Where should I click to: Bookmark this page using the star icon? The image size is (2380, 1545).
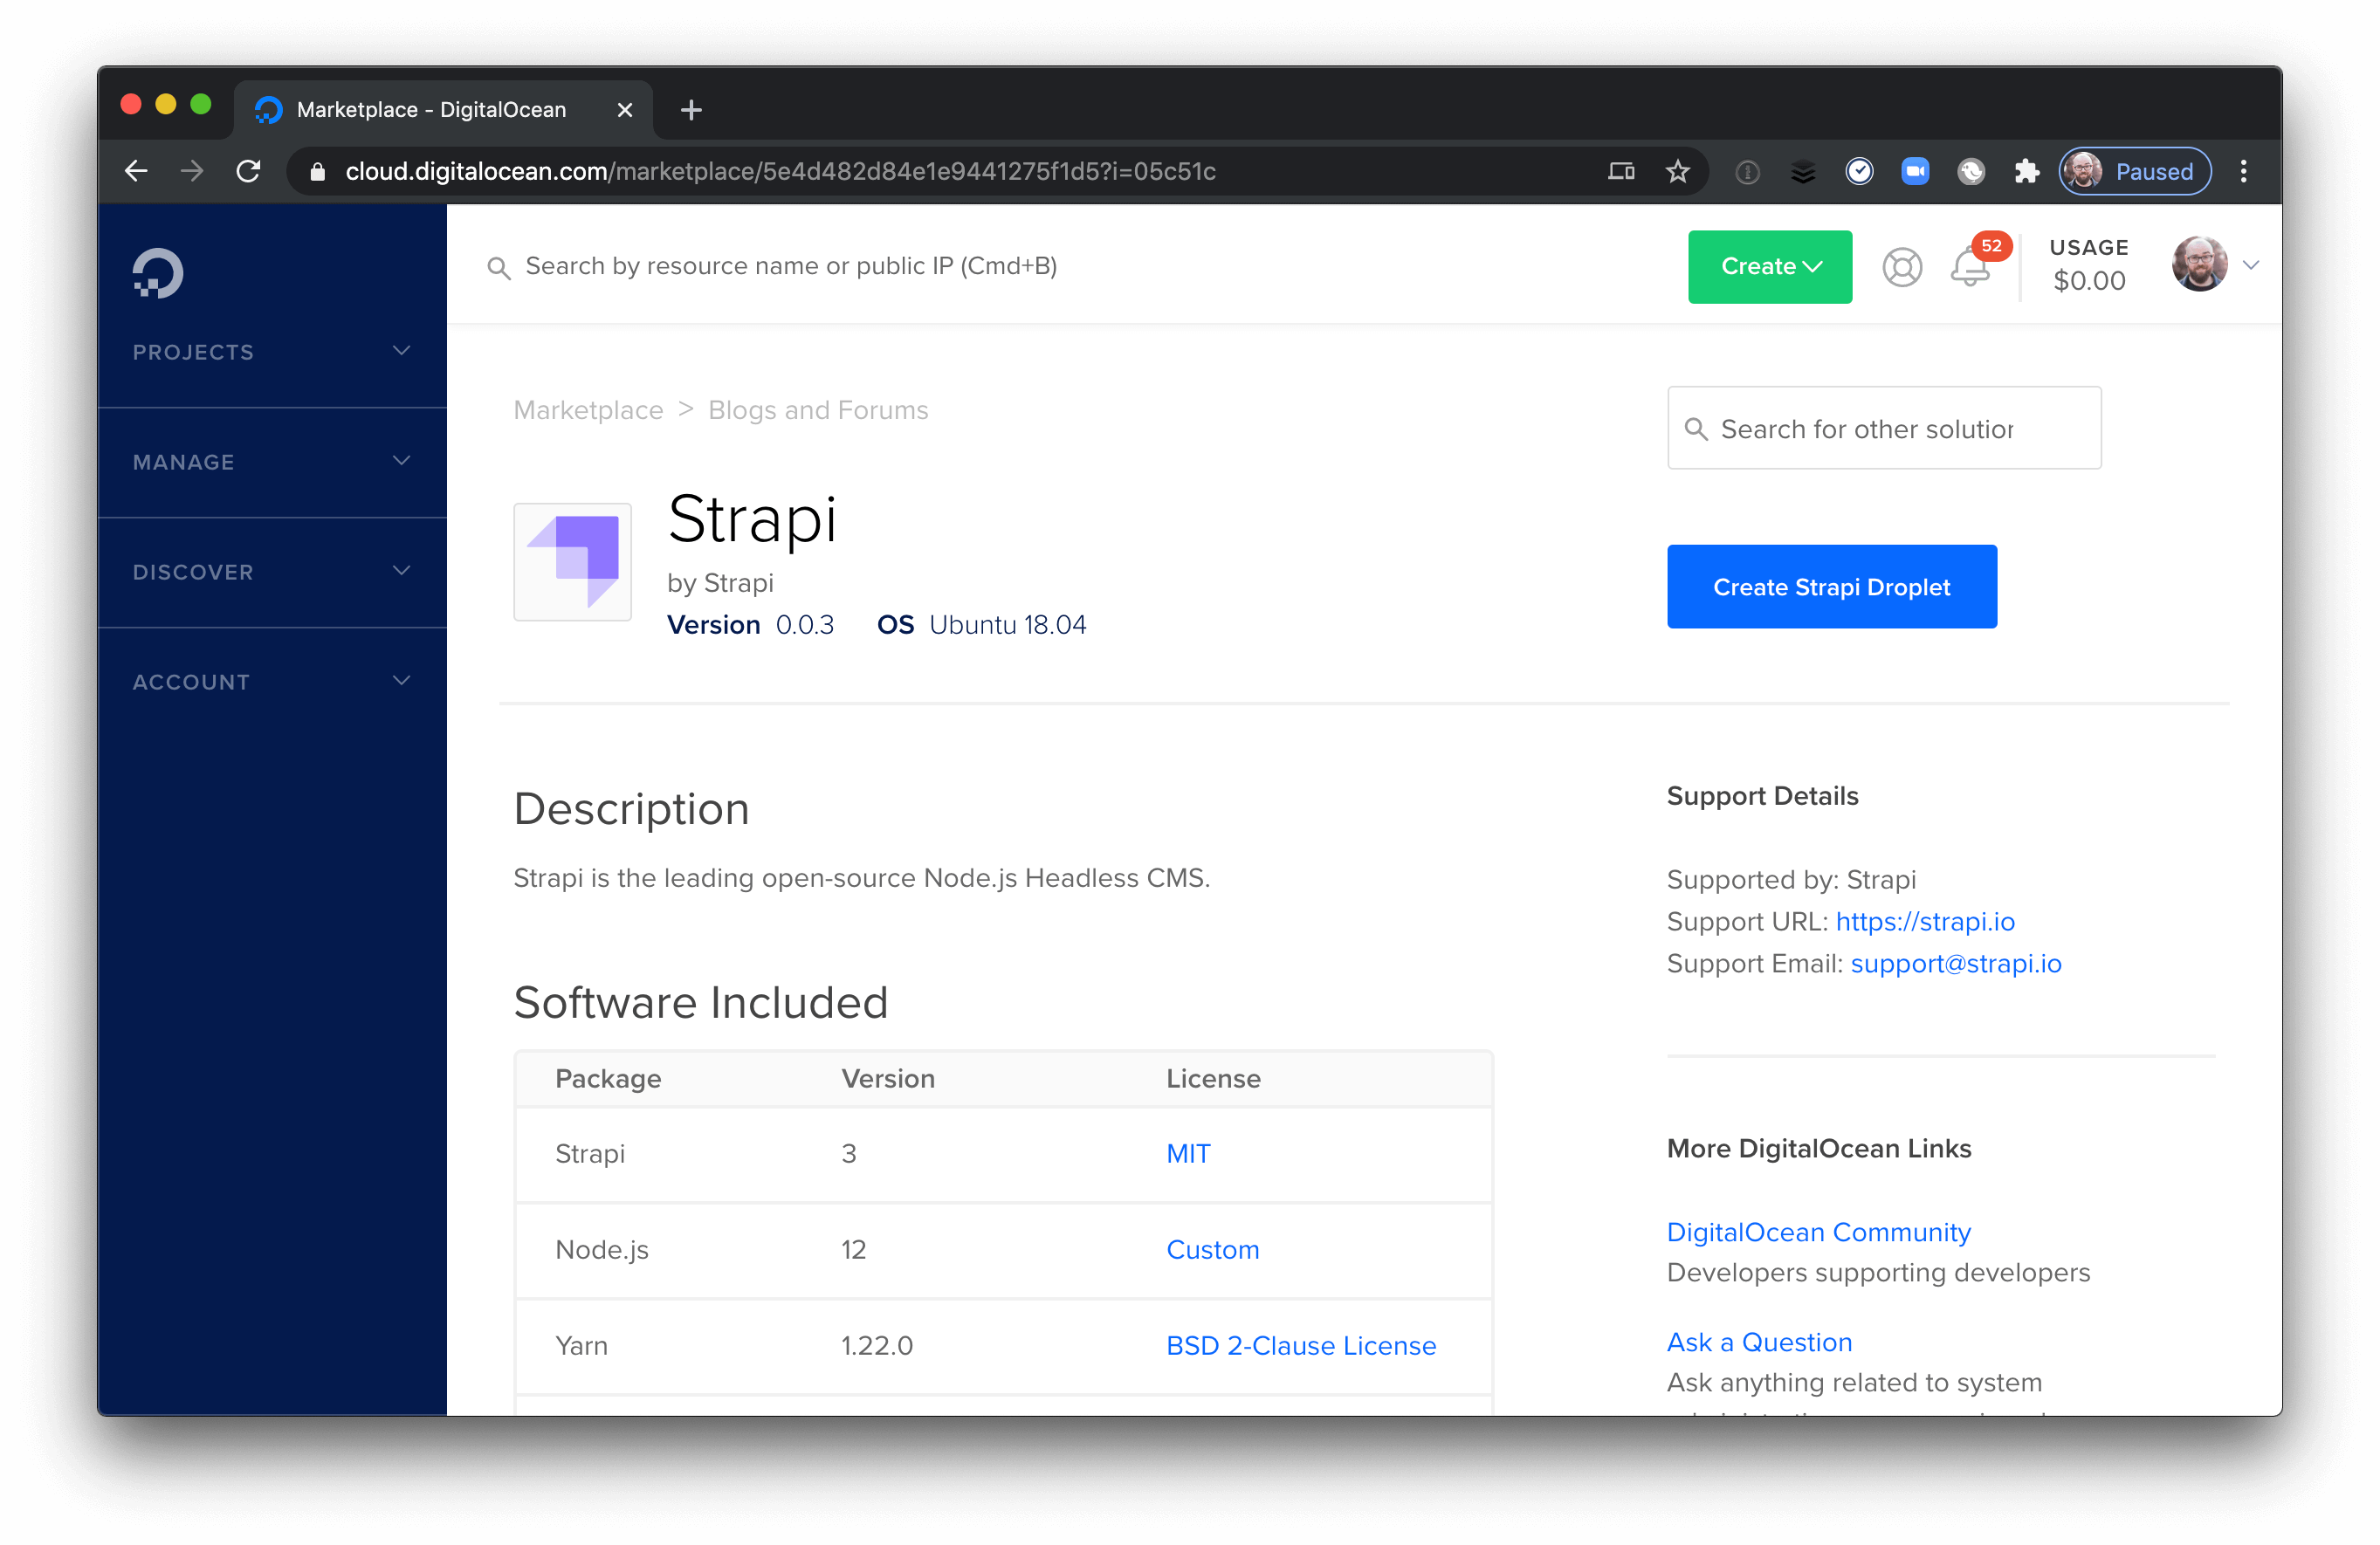coord(1678,171)
